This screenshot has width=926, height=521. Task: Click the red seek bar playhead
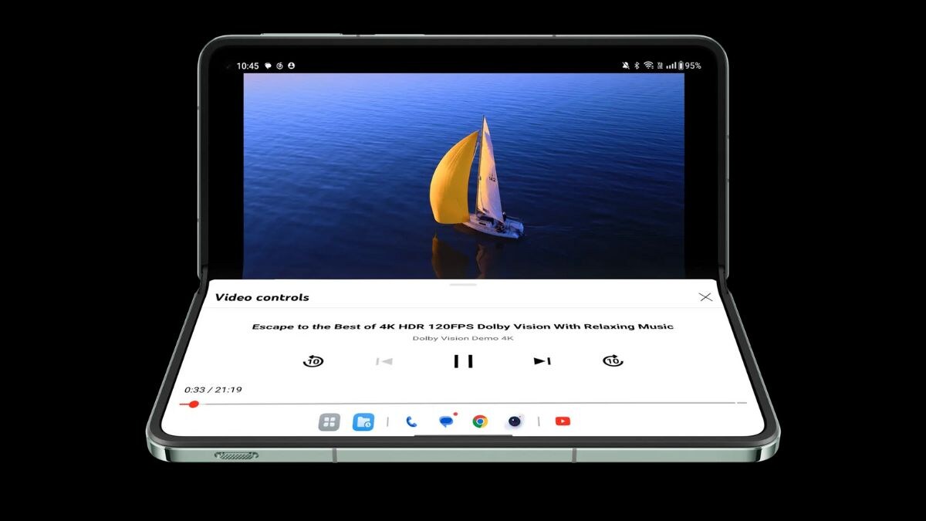point(194,404)
